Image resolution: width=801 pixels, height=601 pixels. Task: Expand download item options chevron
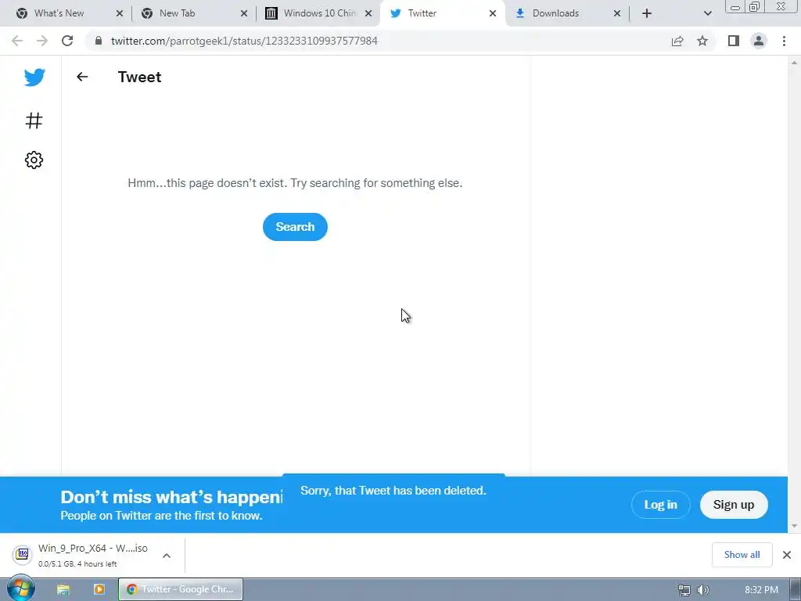pyautogui.click(x=167, y=556)
